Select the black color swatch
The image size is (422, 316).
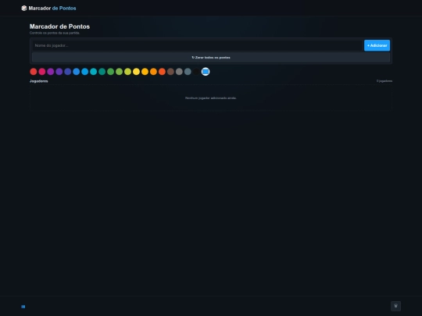point(196,72)
